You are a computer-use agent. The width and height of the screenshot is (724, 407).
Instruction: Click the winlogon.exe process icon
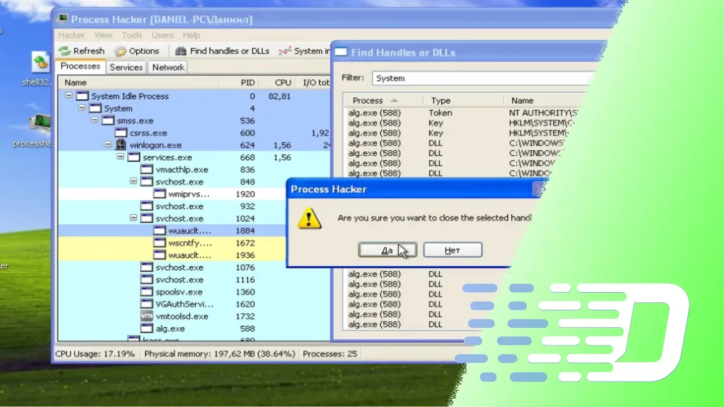[122, 145]
